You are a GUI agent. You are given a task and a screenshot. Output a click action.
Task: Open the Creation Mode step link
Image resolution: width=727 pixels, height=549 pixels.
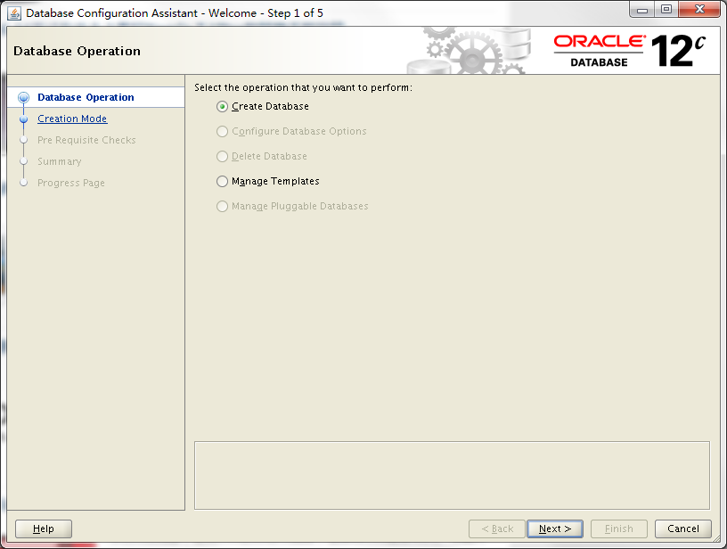72,119
